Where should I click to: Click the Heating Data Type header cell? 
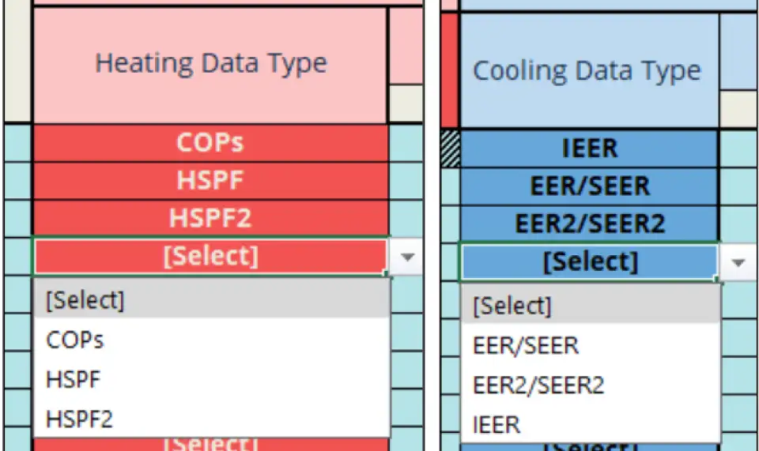tap(210, 63)
